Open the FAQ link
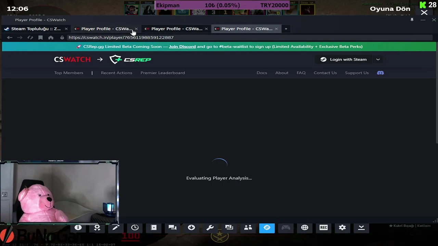This screenshot has height=246, width=438. point(301,73)
